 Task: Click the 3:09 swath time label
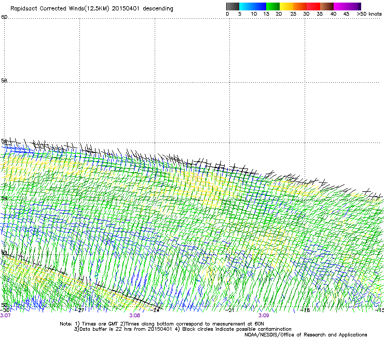pyautogui.click(x=264, y=316)
